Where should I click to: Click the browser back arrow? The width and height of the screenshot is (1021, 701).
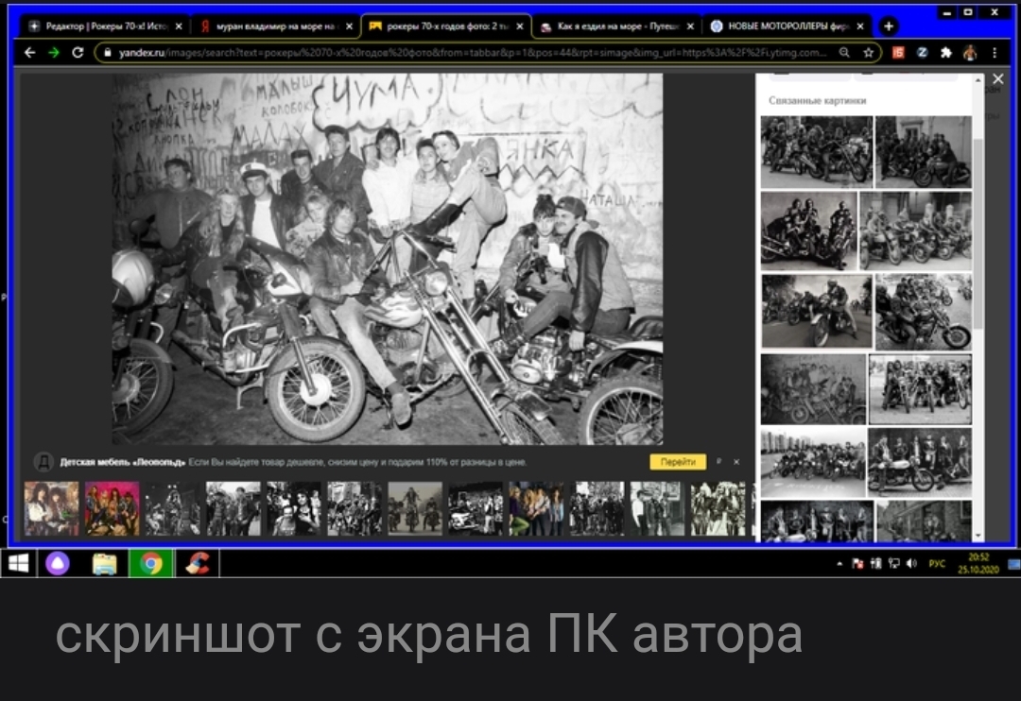30,53
